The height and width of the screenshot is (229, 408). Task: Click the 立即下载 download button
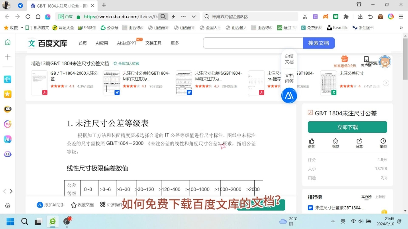click(x=347, y=127)
